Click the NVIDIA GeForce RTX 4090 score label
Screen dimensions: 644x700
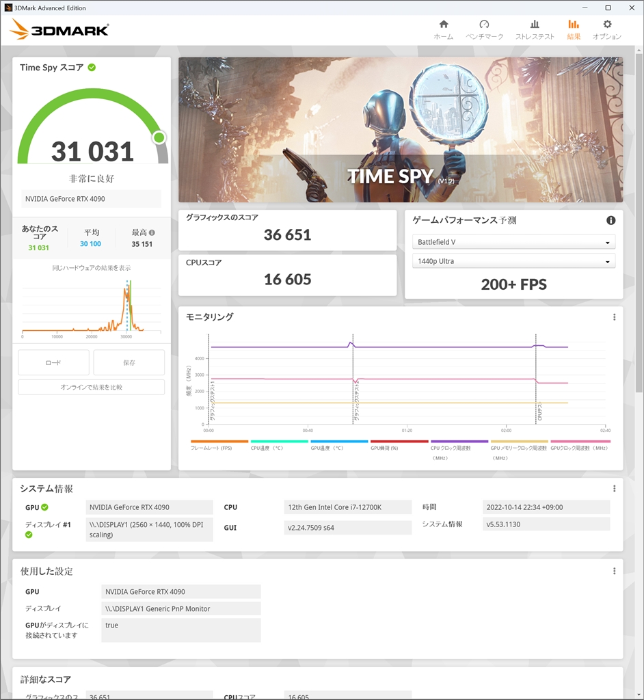point(91,199)
